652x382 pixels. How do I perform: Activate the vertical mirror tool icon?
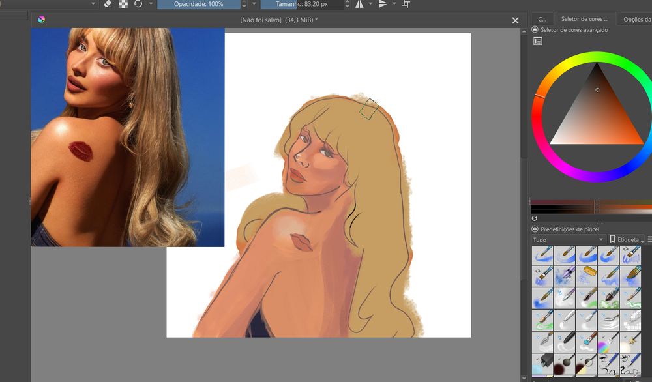click(x=383, y=4)
